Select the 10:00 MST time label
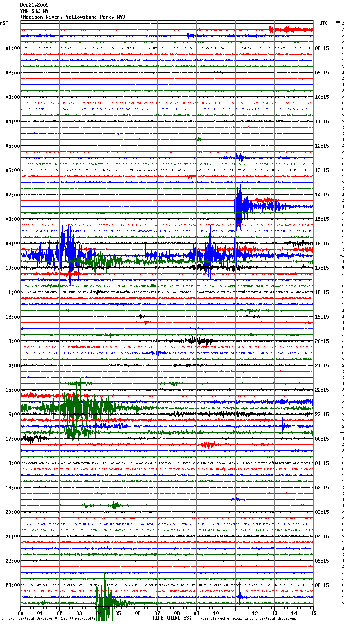 tap(12, 268)
